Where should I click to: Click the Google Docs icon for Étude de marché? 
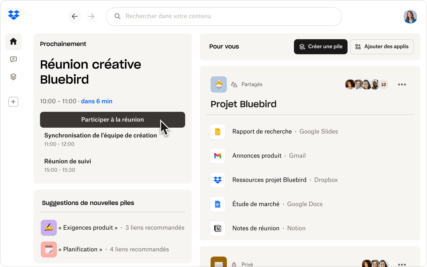(x=218, y=204)
